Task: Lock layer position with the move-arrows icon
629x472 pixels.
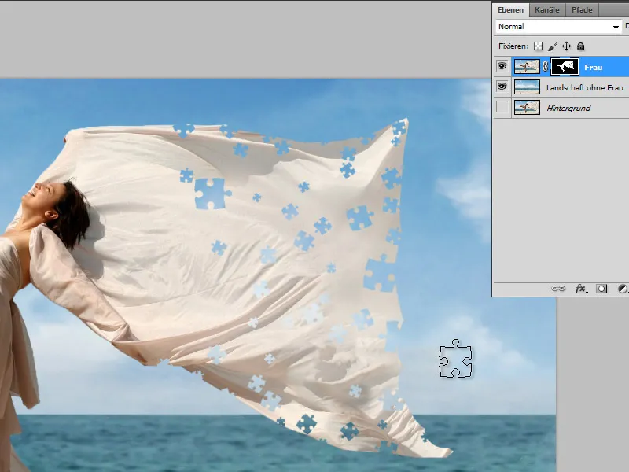Action: coord(566,46)
